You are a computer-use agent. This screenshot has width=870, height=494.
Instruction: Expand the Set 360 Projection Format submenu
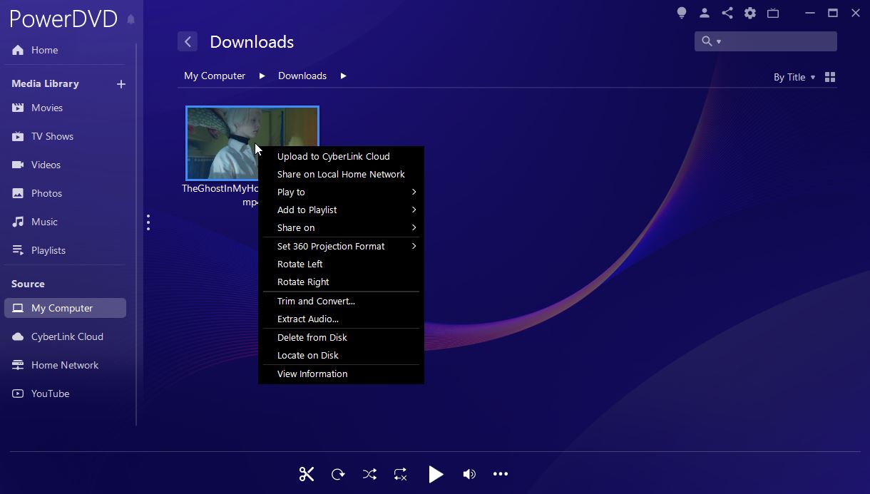[331, 246]
